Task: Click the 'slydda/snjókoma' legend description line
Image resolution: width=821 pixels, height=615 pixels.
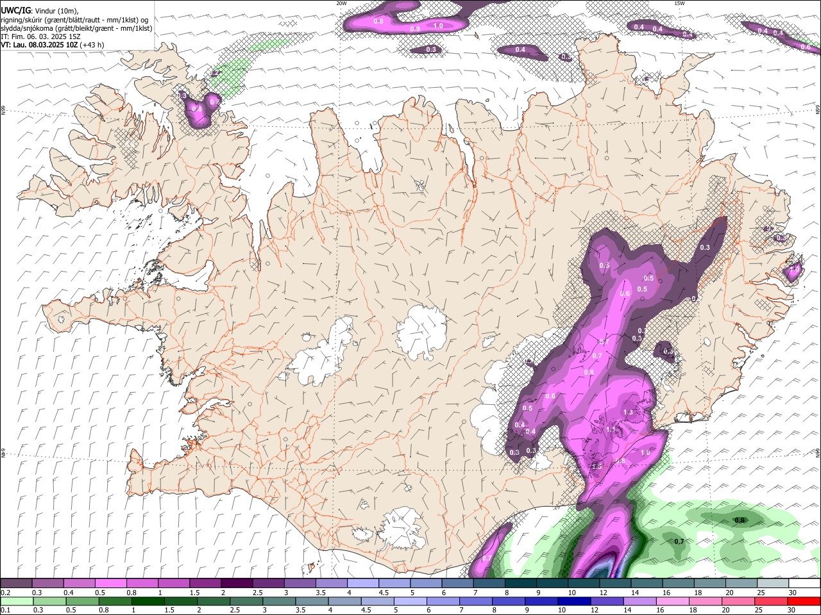Action: (x=76, y=28)
